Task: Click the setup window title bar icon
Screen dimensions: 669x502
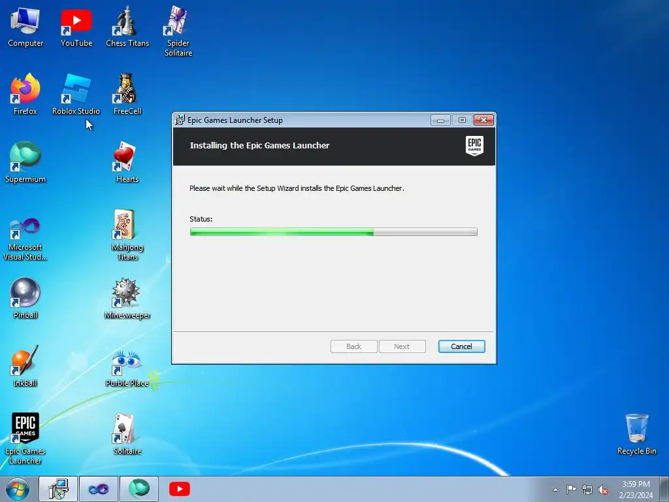Action: 180,120
